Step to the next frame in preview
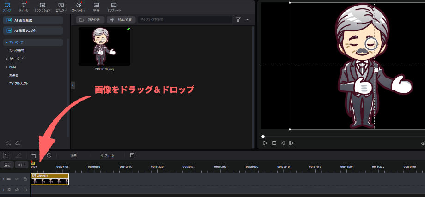 (x=291, y=143)
